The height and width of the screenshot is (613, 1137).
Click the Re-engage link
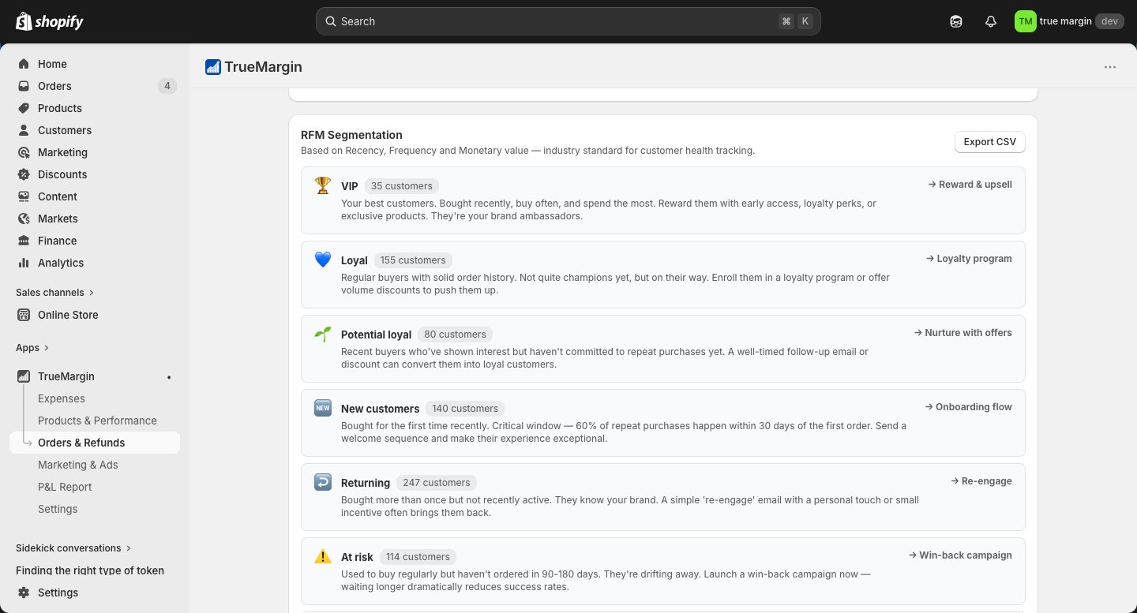click(x=981, y=481)
